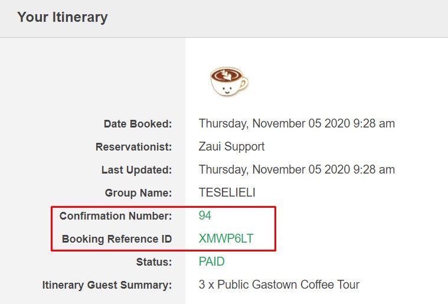Click the Confirmation Number label
Viewport: 448px width, 304px height.
point(116,216)
